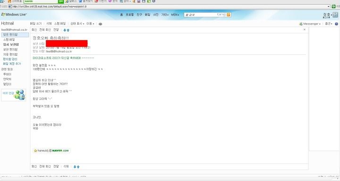Screen dimensions: 340x181
Task: Open the move-to dropdown in toolbar
Action: pyautogui.click(x=90, y=24)
